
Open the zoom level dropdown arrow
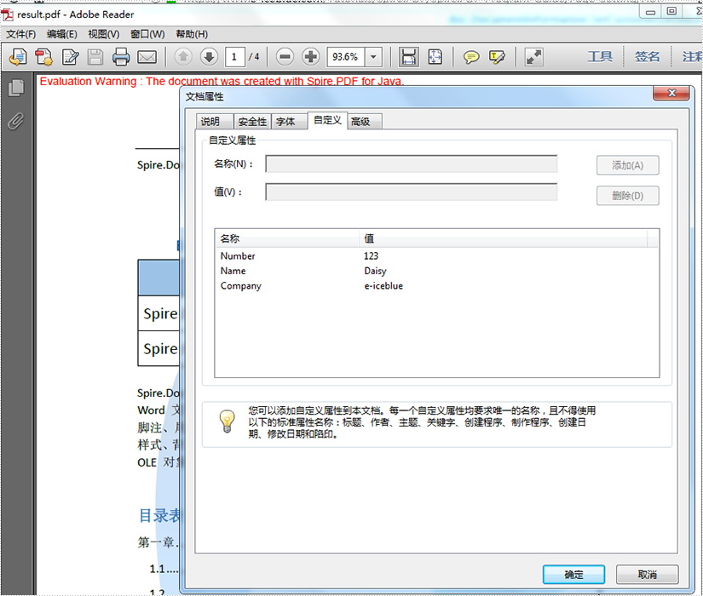pos(373,57)
